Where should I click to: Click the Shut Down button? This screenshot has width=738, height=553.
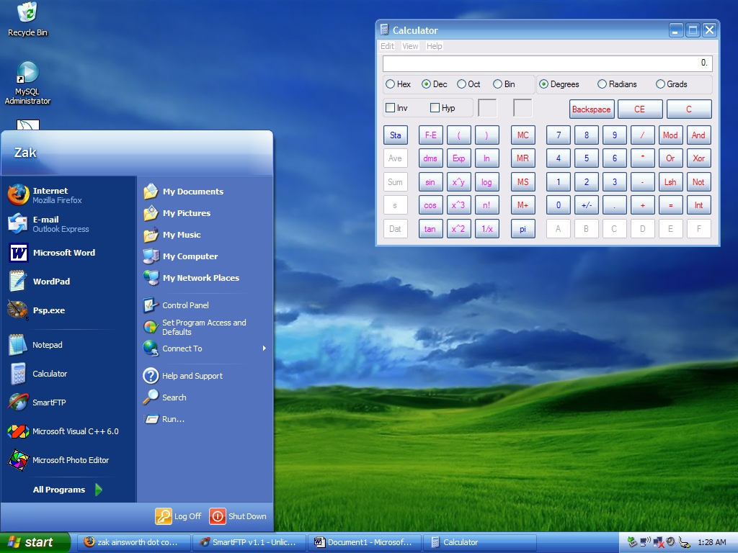tap(238, 516)
